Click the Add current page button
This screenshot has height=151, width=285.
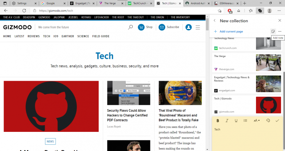pos(229,31)
